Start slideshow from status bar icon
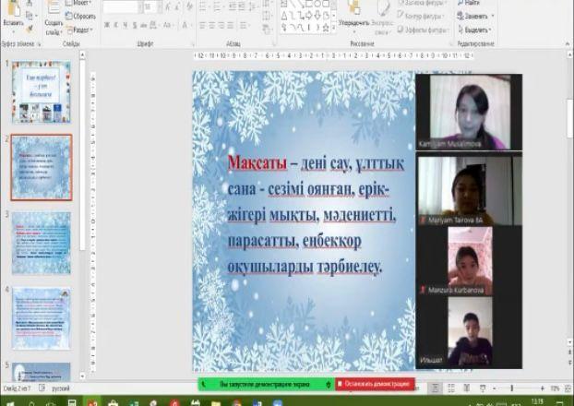The height and width of the screenshot is (406, 574). 483,388
